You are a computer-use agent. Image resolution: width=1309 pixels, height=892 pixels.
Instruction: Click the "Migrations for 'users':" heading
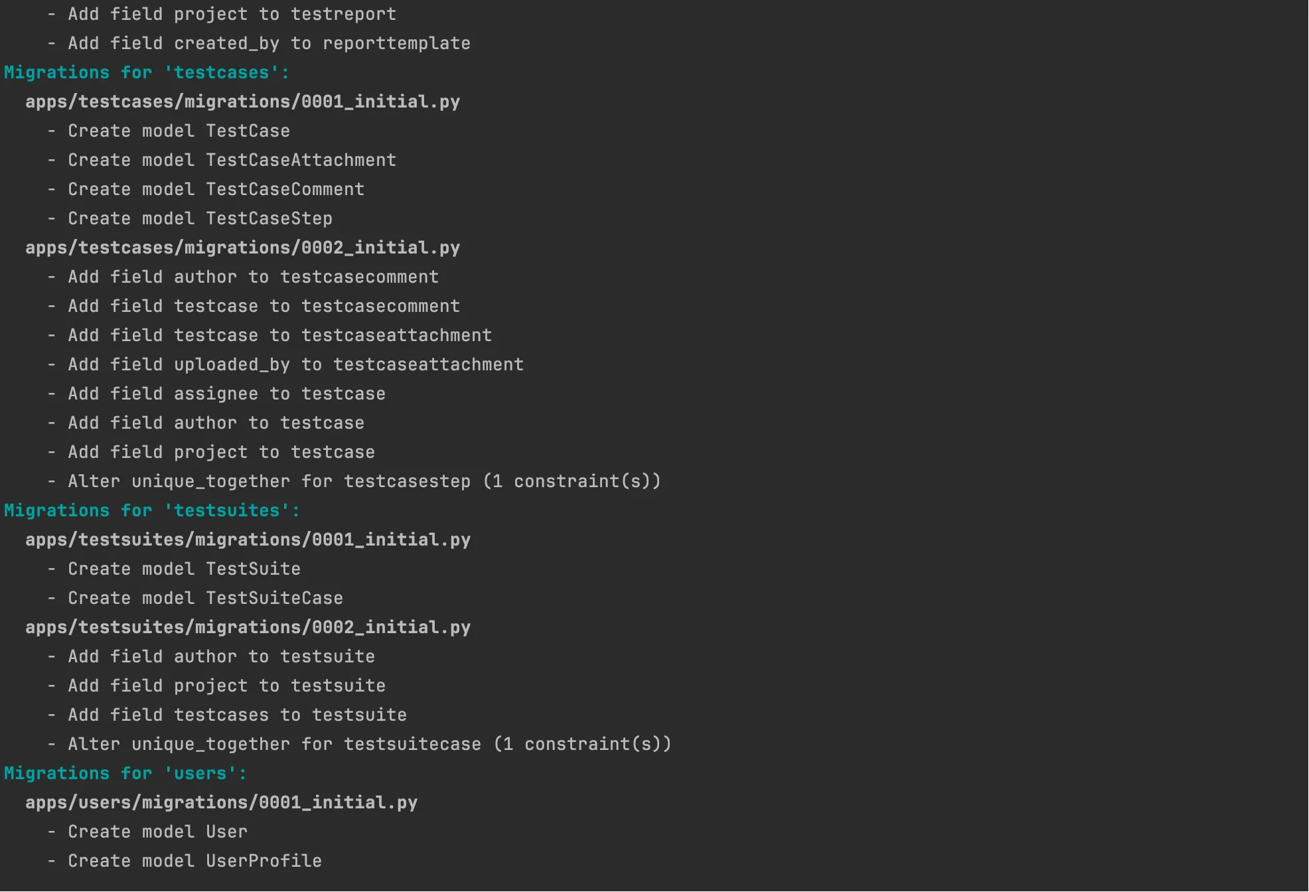(125, 773)
